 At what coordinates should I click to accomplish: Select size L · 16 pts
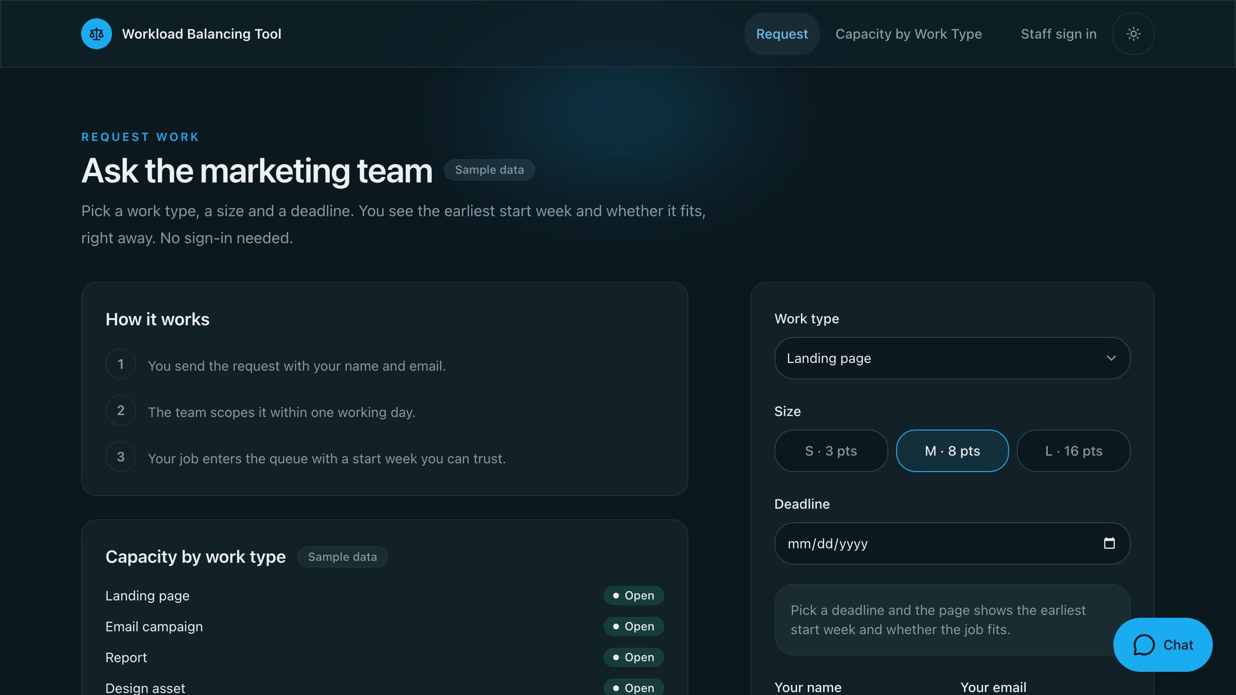pos(1073,451)
